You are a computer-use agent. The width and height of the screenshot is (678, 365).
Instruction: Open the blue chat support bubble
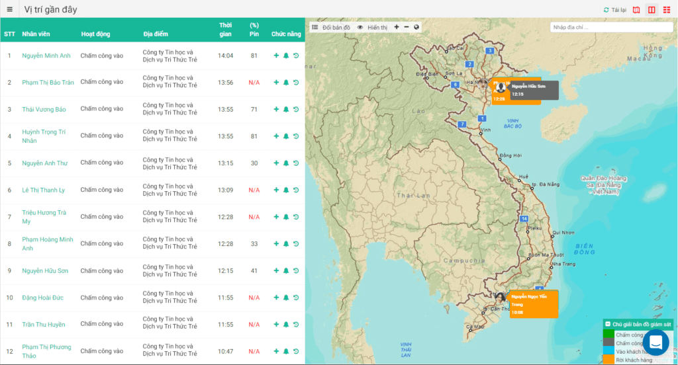point(655,343)
